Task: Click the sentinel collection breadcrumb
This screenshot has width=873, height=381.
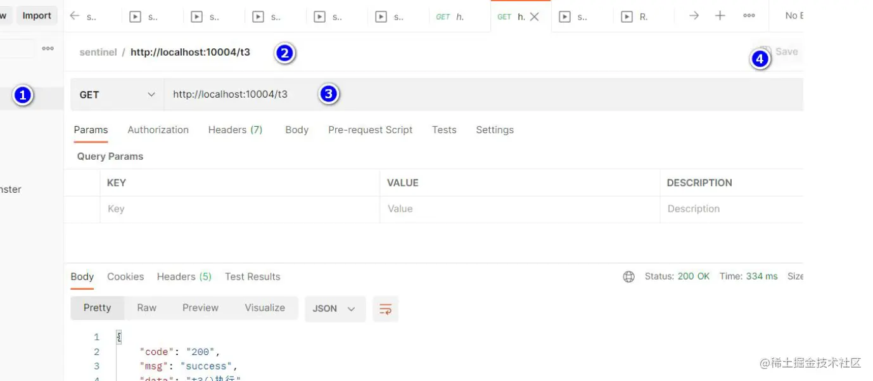Action: (x=98, y=52)
